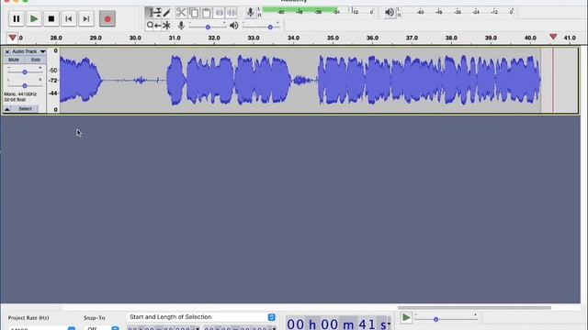Skip to end of the project
The height and width of the screenshot is (330, 588).
pos(86,18)
